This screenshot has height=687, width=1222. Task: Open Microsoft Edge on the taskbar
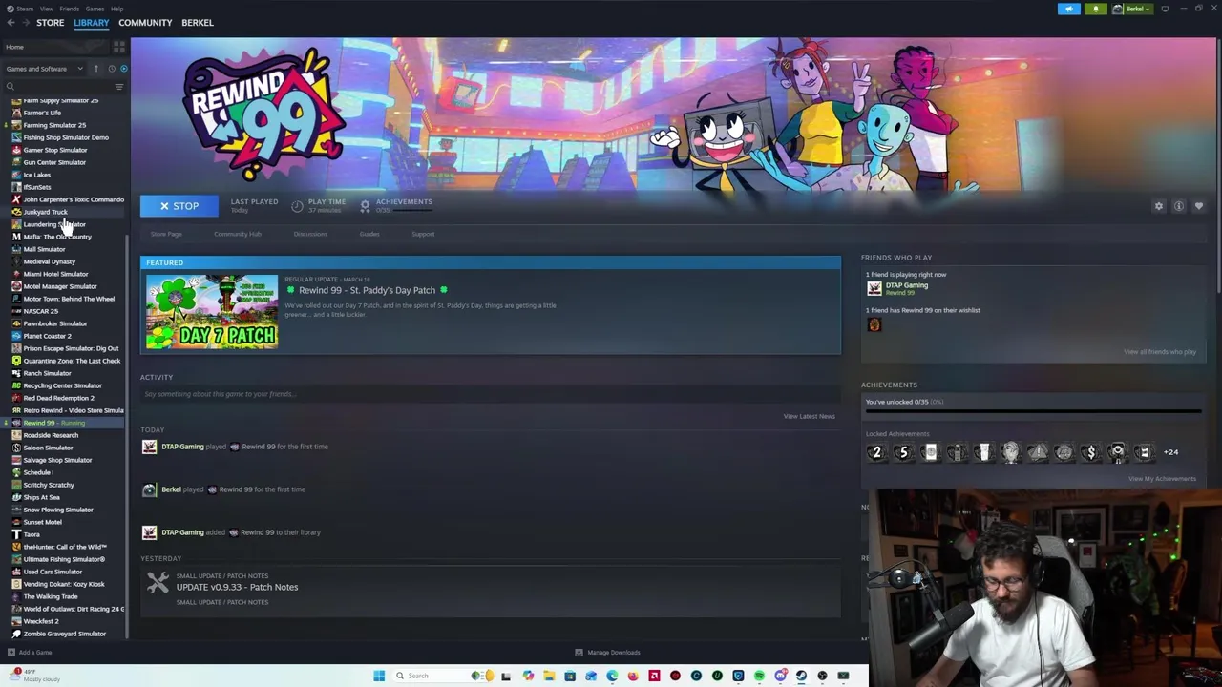click(x=612, y=676)
